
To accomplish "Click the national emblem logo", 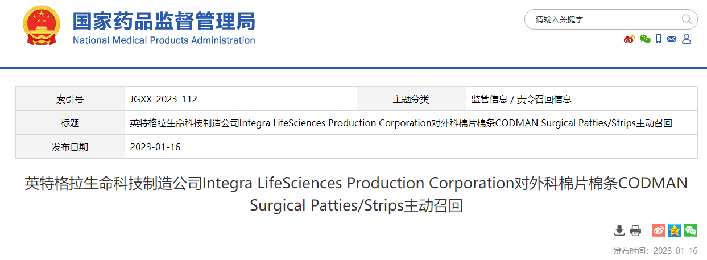I will (40, 27).
